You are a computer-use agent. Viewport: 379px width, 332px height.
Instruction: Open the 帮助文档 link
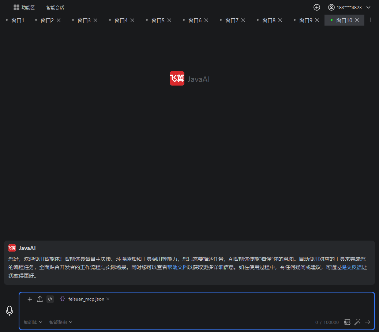177,267
